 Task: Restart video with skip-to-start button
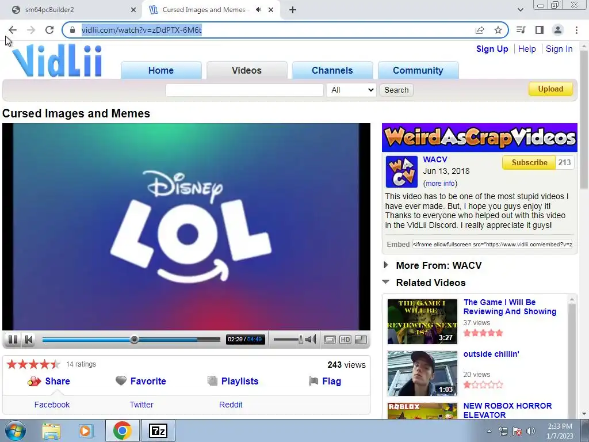29,340
